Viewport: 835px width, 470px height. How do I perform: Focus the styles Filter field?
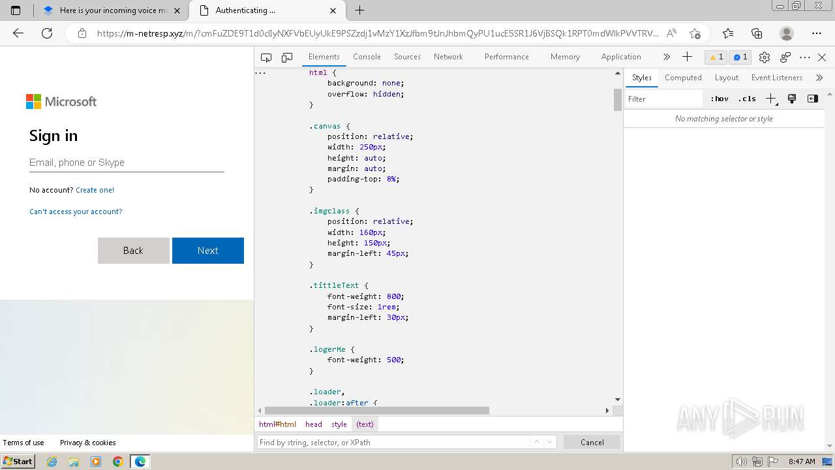pos(663,99)
